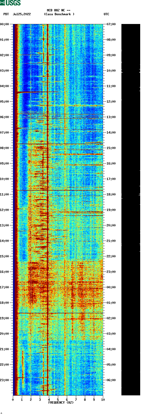Click the USGS logo

point(10,3)
